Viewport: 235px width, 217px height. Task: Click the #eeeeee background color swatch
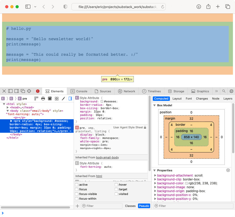coord(102,102)
